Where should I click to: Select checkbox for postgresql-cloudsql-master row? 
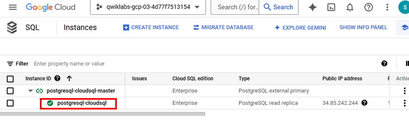10,91
